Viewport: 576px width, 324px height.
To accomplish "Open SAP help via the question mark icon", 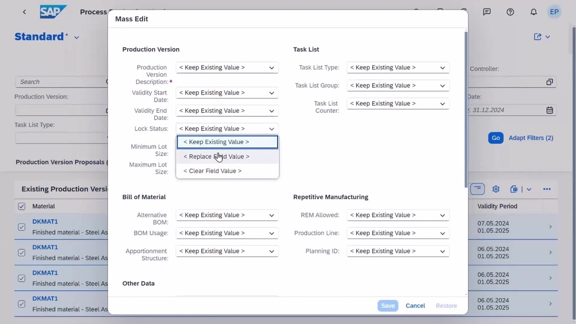I will [x=510, y=12].
